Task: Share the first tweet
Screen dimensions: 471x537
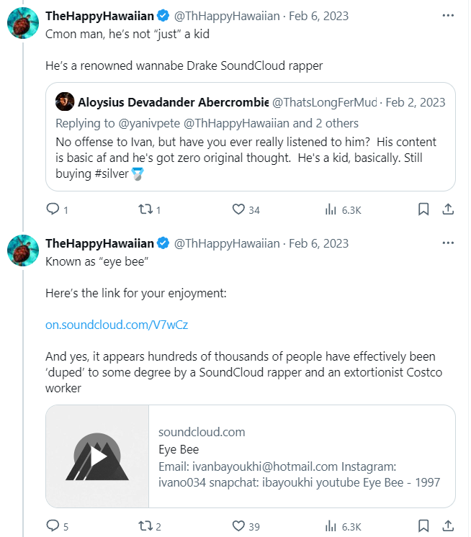Action: click(447, 209)
